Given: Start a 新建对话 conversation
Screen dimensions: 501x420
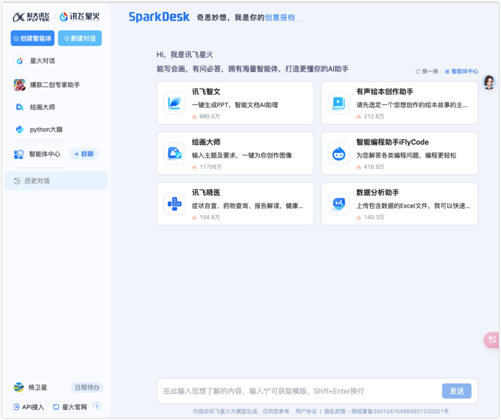Looking at the screenshot, I should pos(80,38).
